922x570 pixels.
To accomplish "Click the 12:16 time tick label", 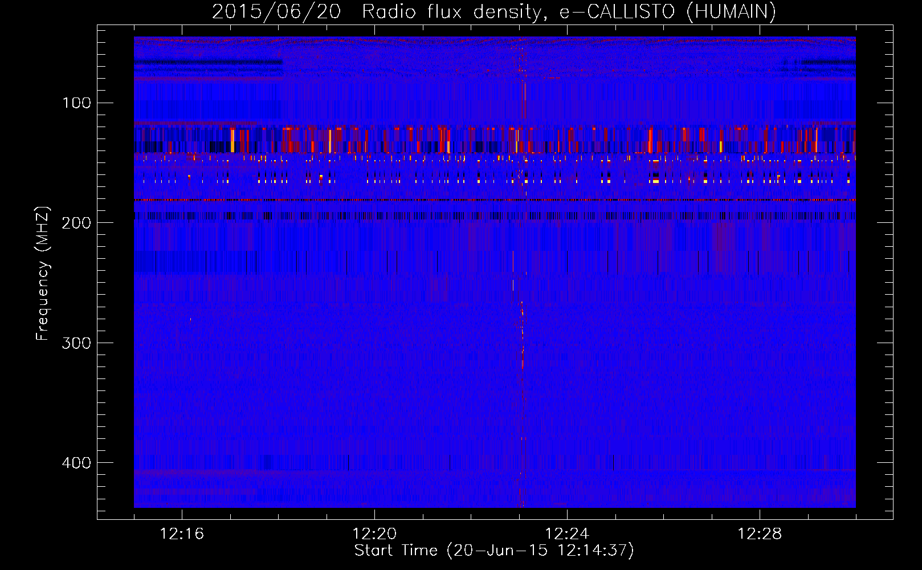I will [182, 534].
